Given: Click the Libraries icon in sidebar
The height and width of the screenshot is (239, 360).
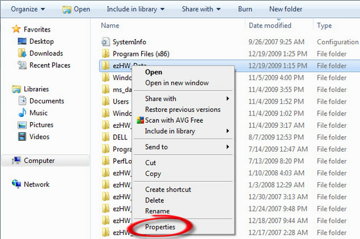Looking at the screenshot, I should pyautogui.click(x=16, y=89).
